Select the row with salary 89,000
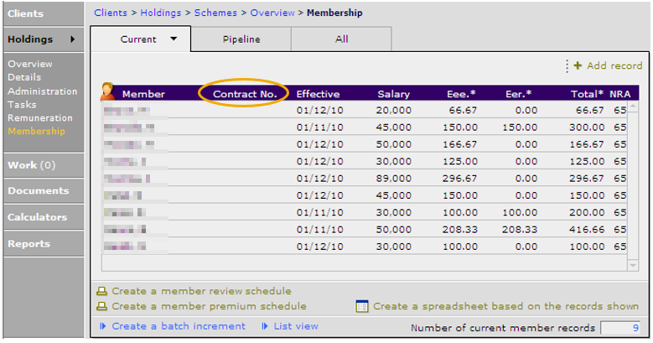653x343 pixels. point(365,179)
